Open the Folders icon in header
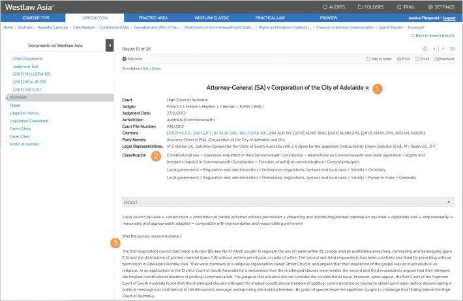Image resolution: width=463 pixels, height=301 pixels. pyautogui.click(x=360, y=7)
